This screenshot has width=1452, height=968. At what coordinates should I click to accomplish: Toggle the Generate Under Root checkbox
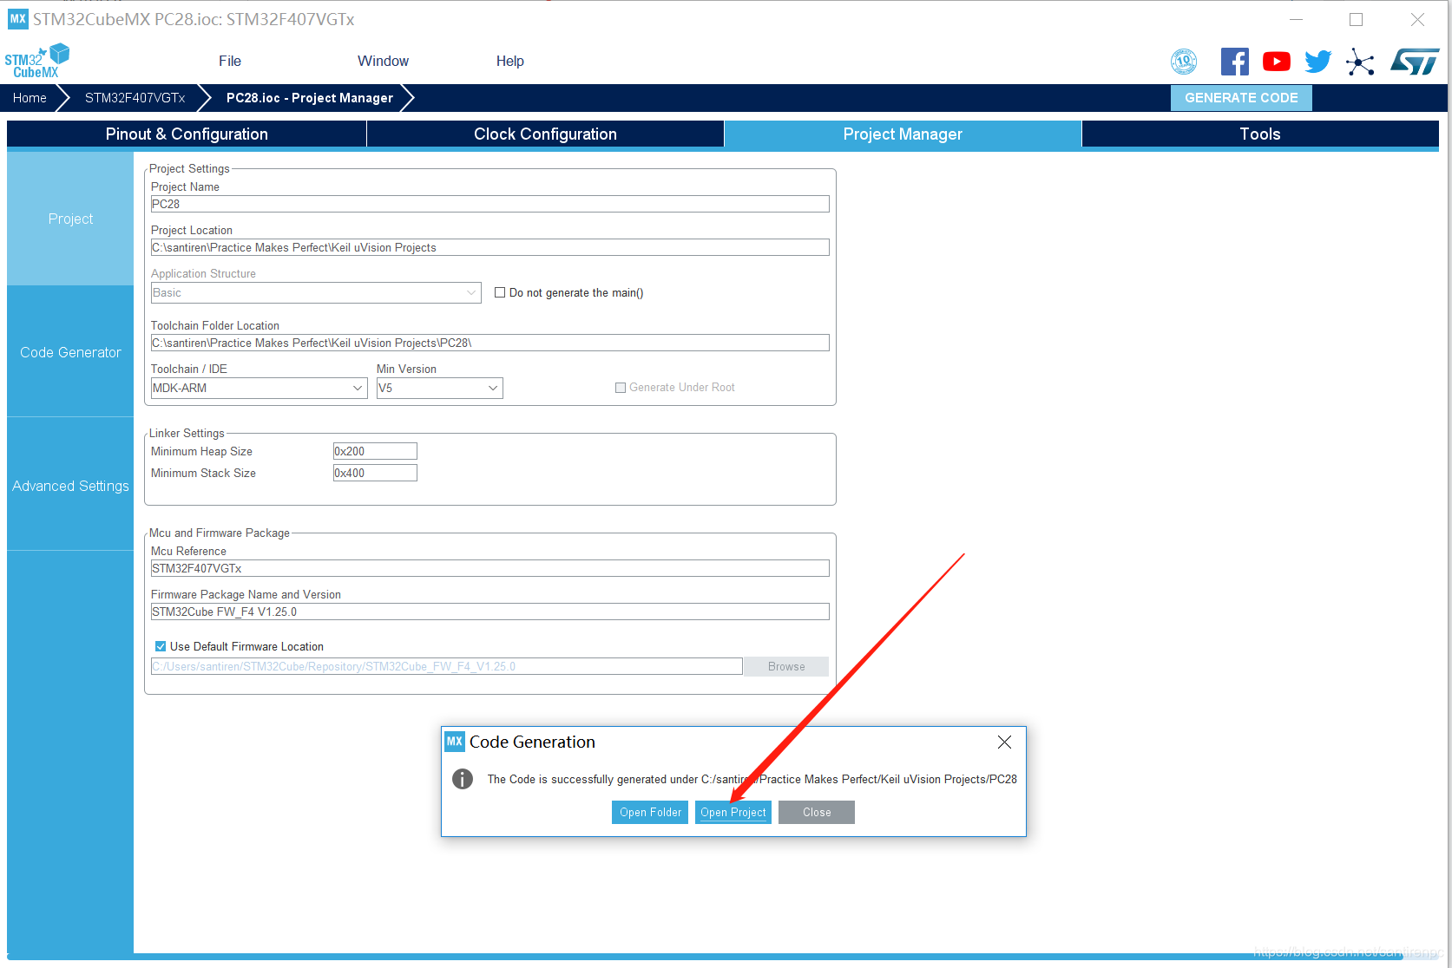[x=621, y=387]
